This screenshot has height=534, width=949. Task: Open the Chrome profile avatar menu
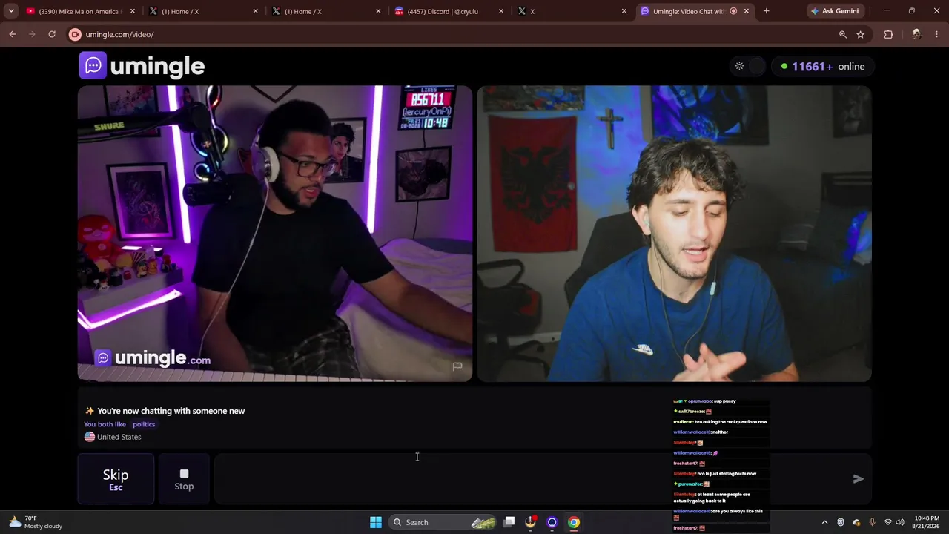click(x=916, y=34)
